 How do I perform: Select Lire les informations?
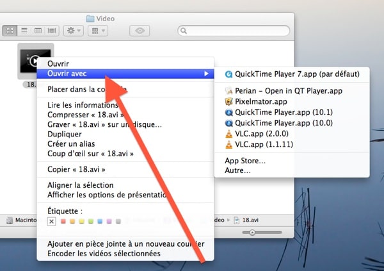point(125,105)
